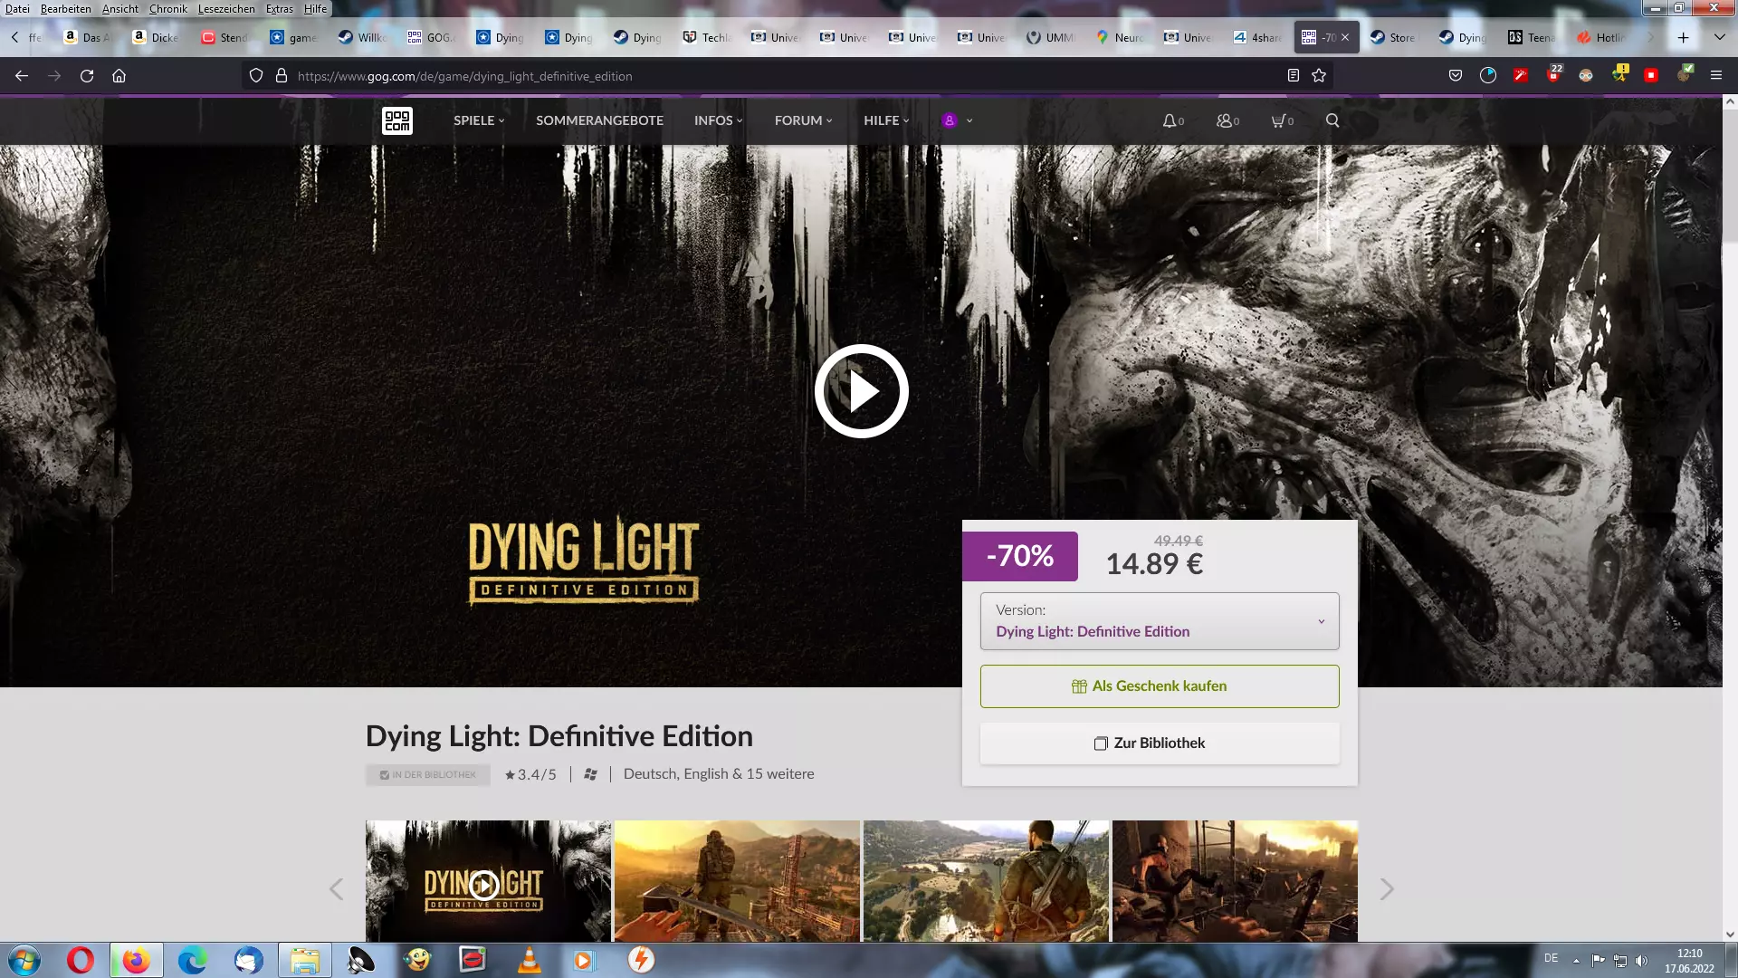Open the Ansicht menu

click(120, 8)
